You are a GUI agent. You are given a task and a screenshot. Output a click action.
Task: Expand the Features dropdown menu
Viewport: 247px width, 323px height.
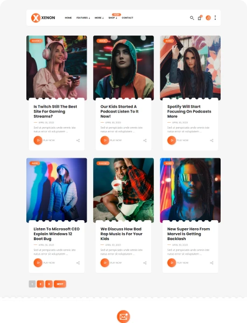pos(83,18)
